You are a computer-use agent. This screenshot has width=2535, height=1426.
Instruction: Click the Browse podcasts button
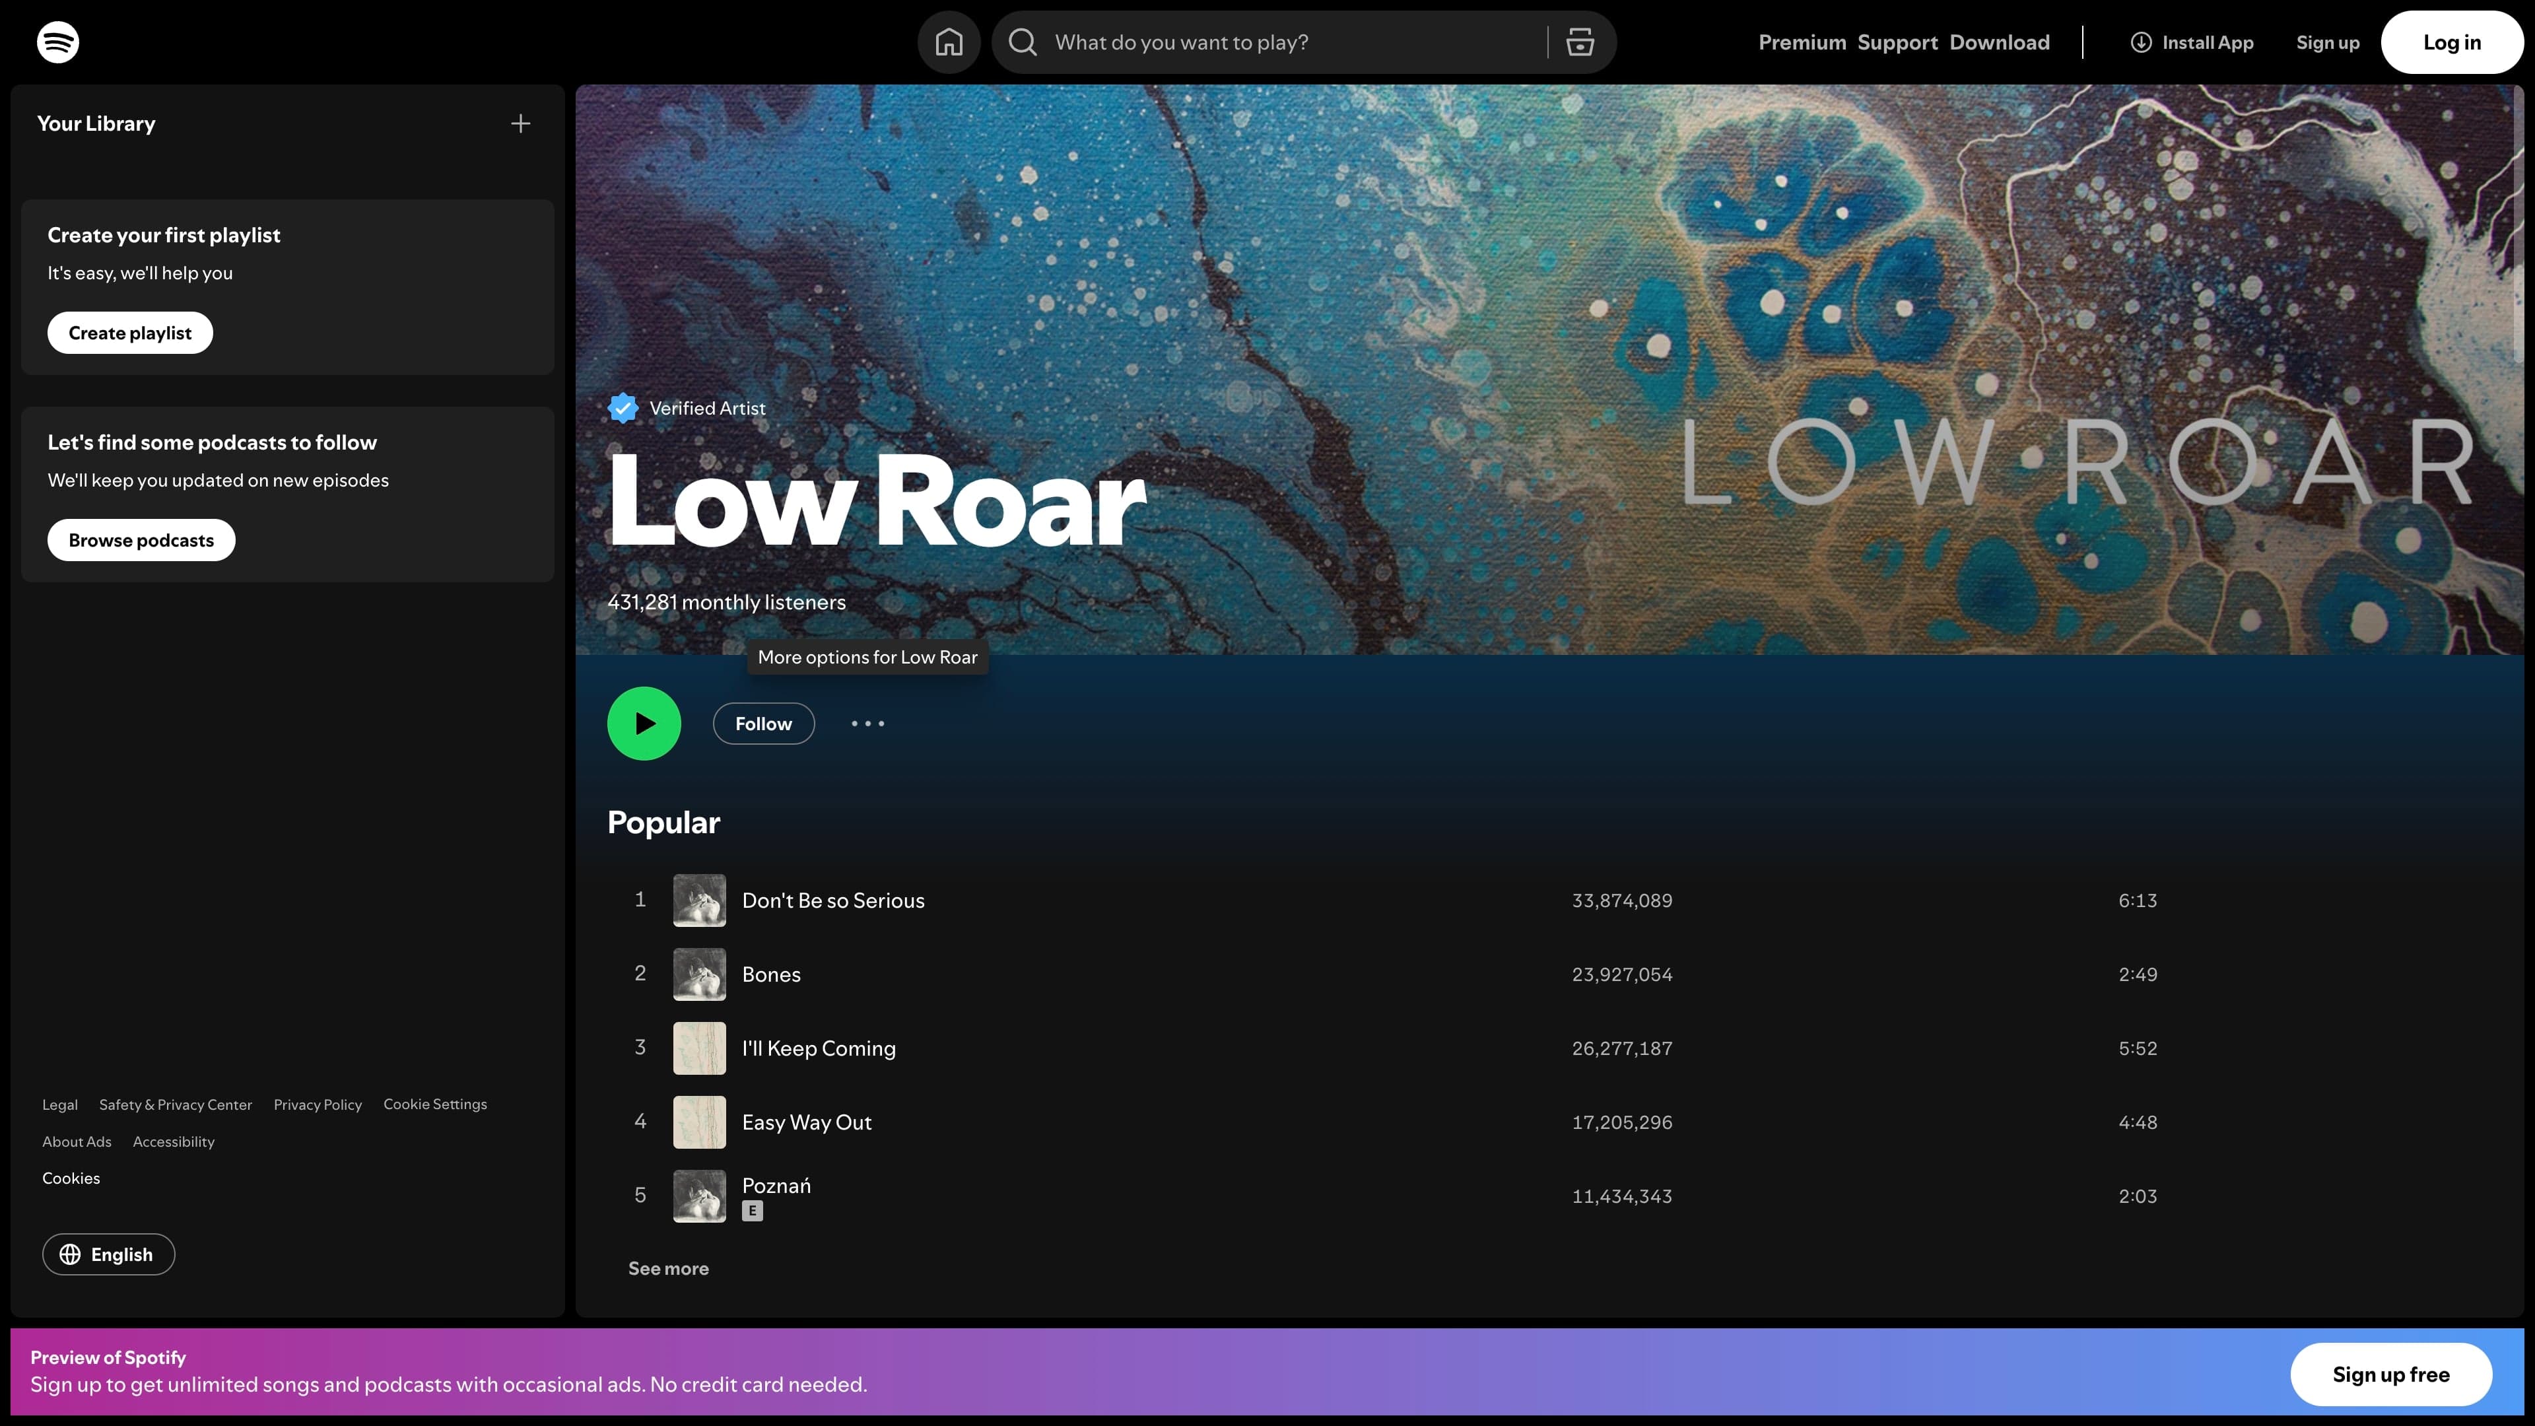(x=141, y=539)
